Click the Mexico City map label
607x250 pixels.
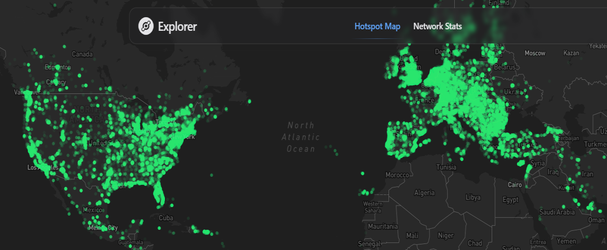coord(103,228)
